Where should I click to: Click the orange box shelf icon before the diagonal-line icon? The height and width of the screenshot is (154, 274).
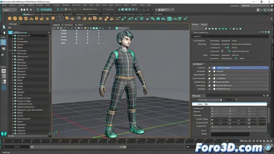53,18
